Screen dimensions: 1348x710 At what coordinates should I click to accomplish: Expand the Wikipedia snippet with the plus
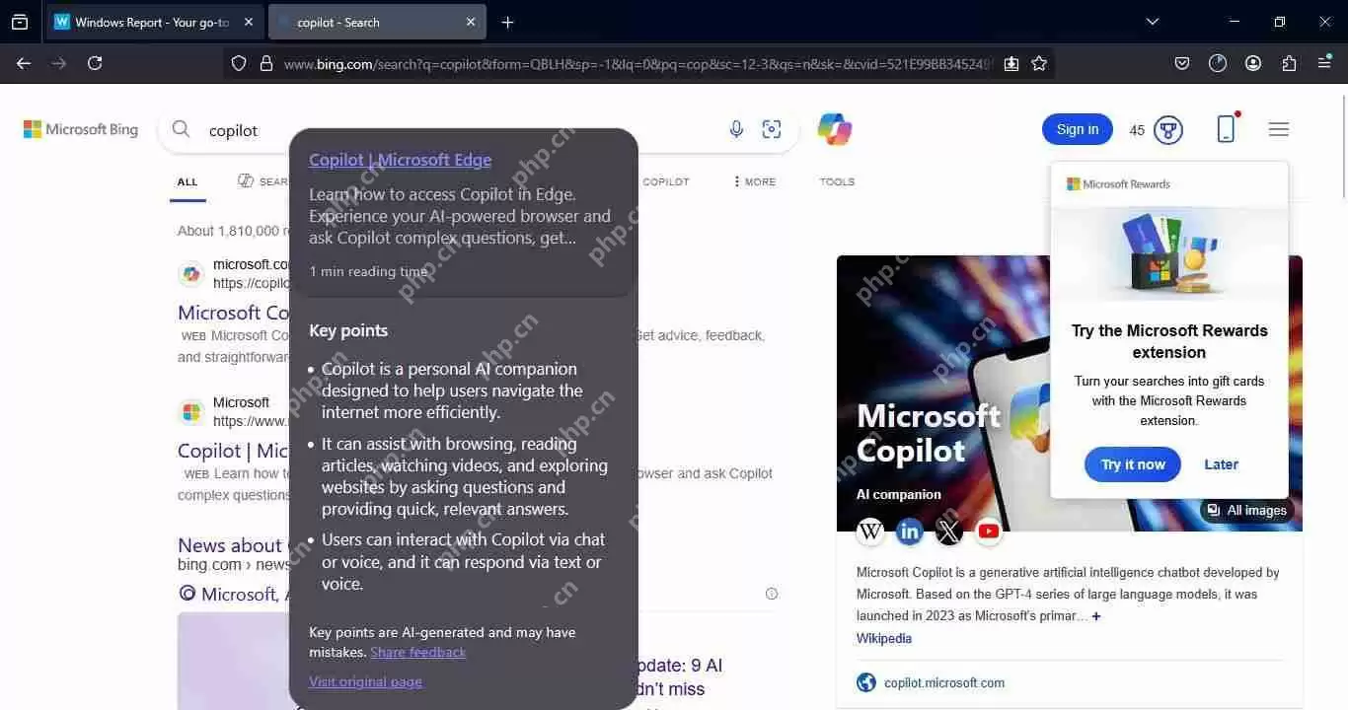coord(1096,615)
